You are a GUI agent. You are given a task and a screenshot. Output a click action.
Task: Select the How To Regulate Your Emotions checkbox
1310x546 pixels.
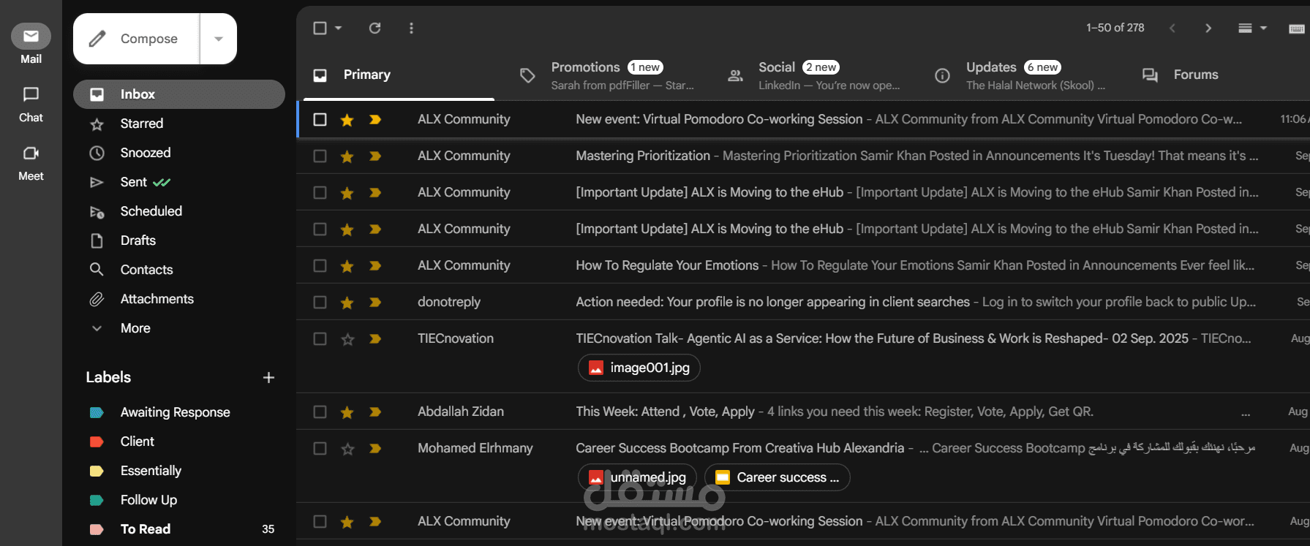point(320,265)
